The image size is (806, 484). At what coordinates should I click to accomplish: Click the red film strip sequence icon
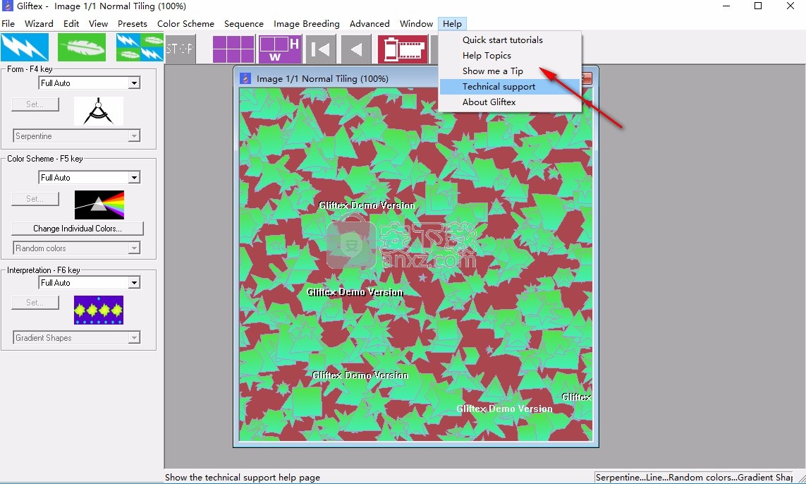coord(403,49)
